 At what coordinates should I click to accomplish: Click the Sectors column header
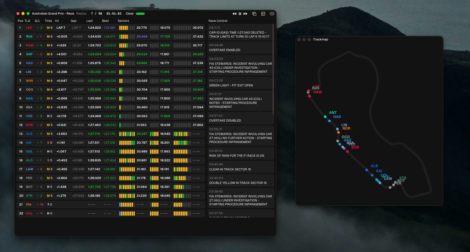click(x=123, y=21)
